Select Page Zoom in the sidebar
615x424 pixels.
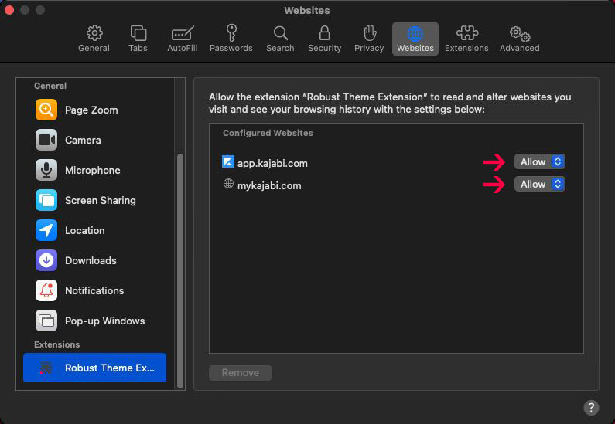click(x=91, y=110)
